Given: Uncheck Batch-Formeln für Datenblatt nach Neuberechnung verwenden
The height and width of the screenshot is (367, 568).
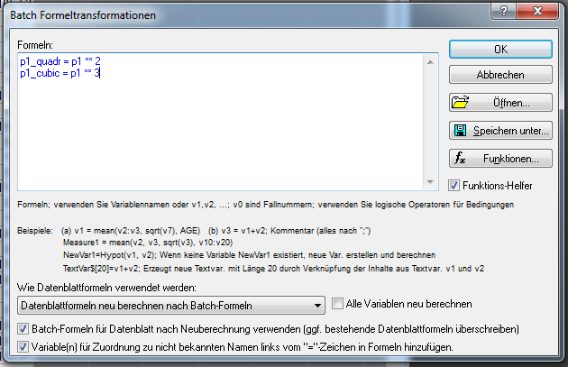Looking at the screenshot, I should click(x=24, y=330).
